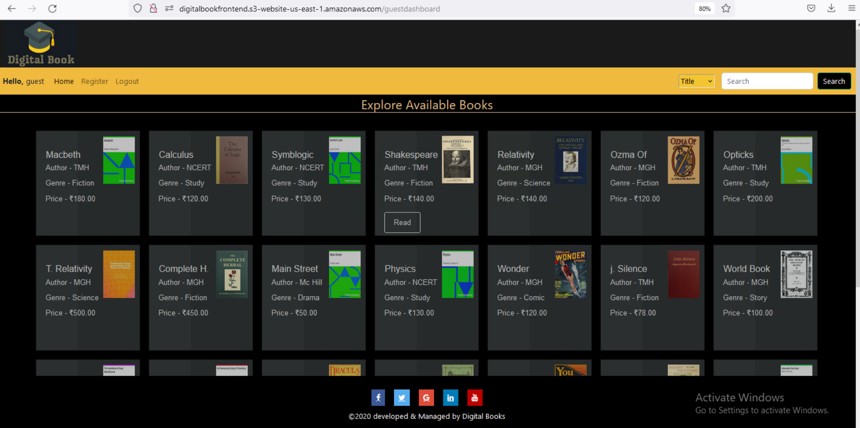
Task: Click the Google icon in the footer
Action: 426,398
